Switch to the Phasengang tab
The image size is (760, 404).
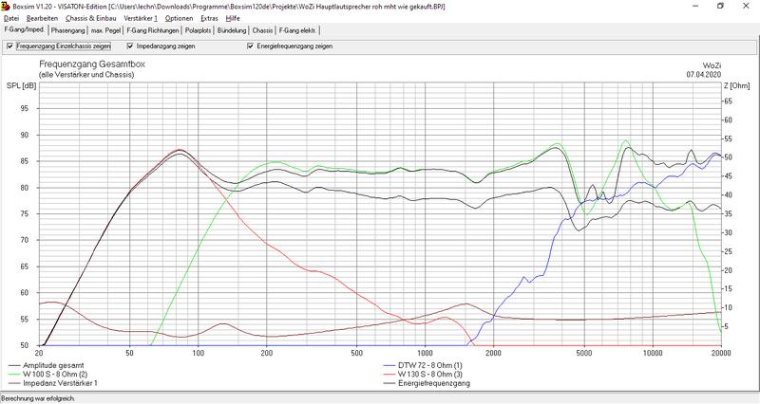[x=67, y=30]
